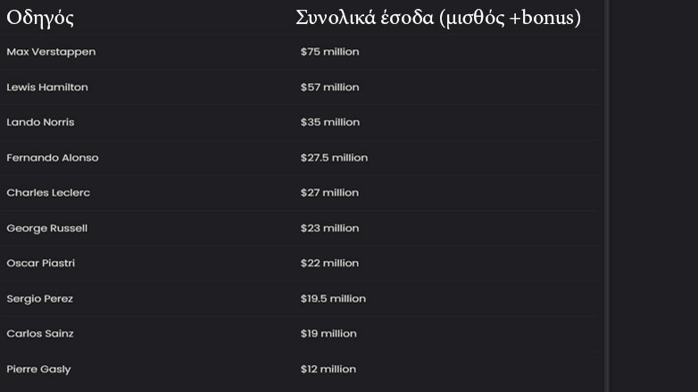The height and width of the screenshot is (392, 698).
Task: Select the $12 million amount
Action: coord(328,369)
